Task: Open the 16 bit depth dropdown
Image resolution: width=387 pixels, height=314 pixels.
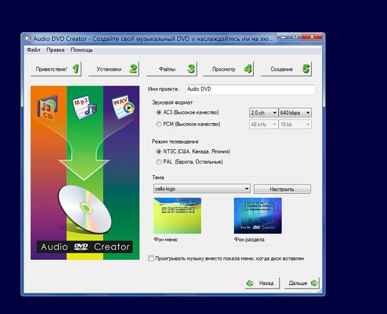Action: click(295, 124)
